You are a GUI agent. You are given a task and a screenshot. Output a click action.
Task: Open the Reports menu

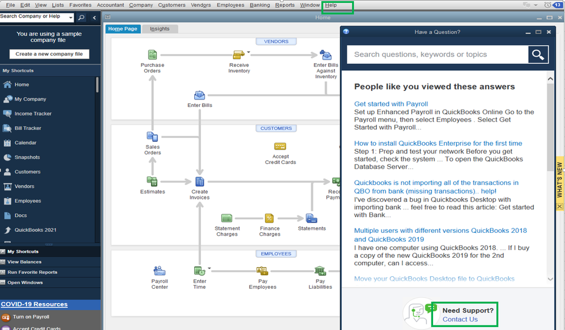pos(285,5)
